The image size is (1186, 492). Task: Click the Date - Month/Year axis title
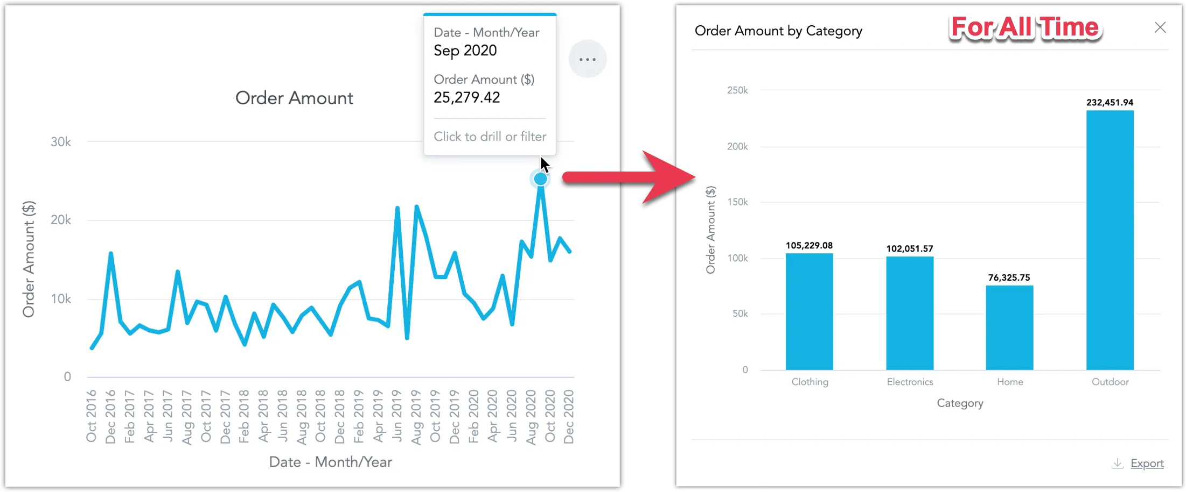tap(331, 461)
